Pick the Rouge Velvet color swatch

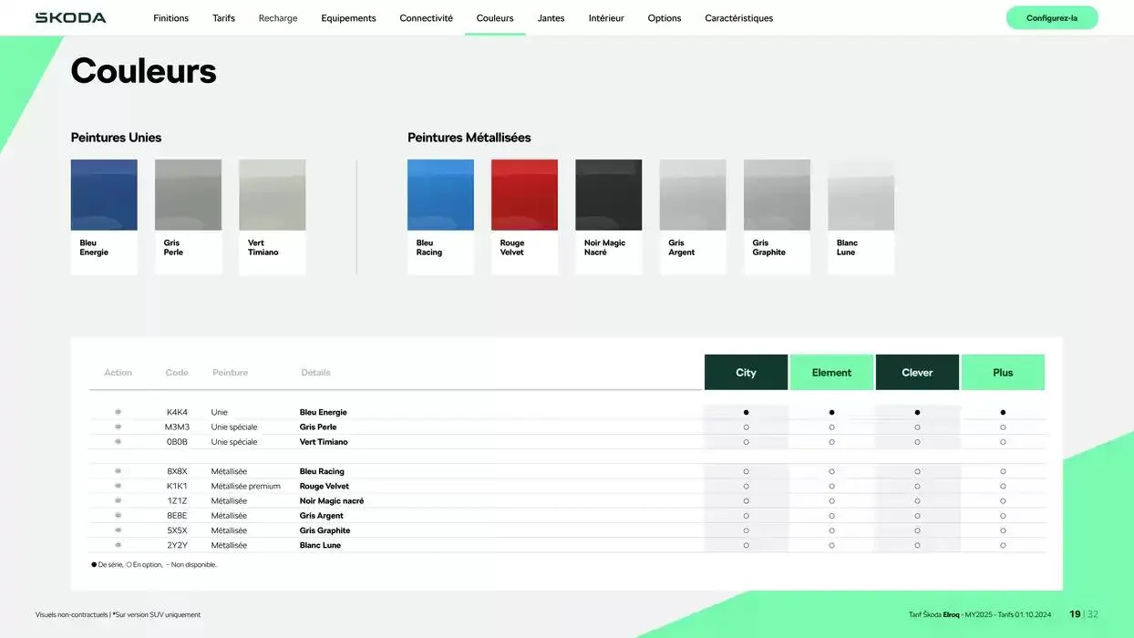point(524,195)
